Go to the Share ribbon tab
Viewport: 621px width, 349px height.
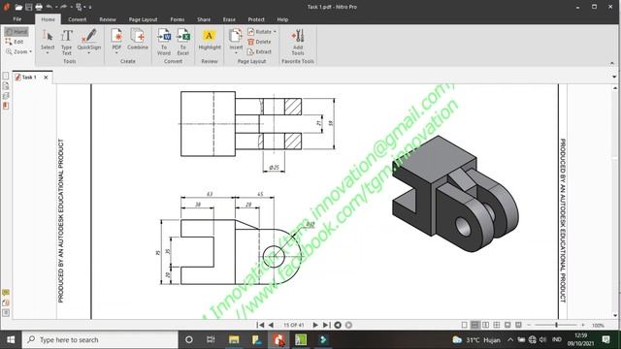[x=204, y=19]
